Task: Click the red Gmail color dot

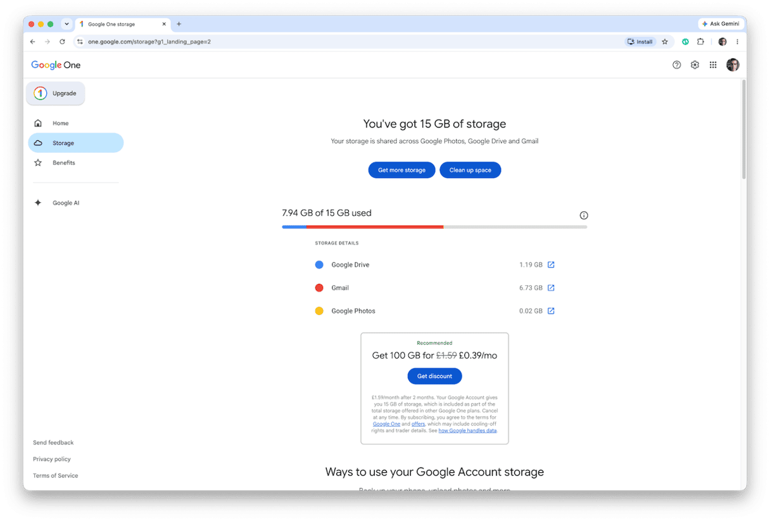Action: click(x=319, y=288)
